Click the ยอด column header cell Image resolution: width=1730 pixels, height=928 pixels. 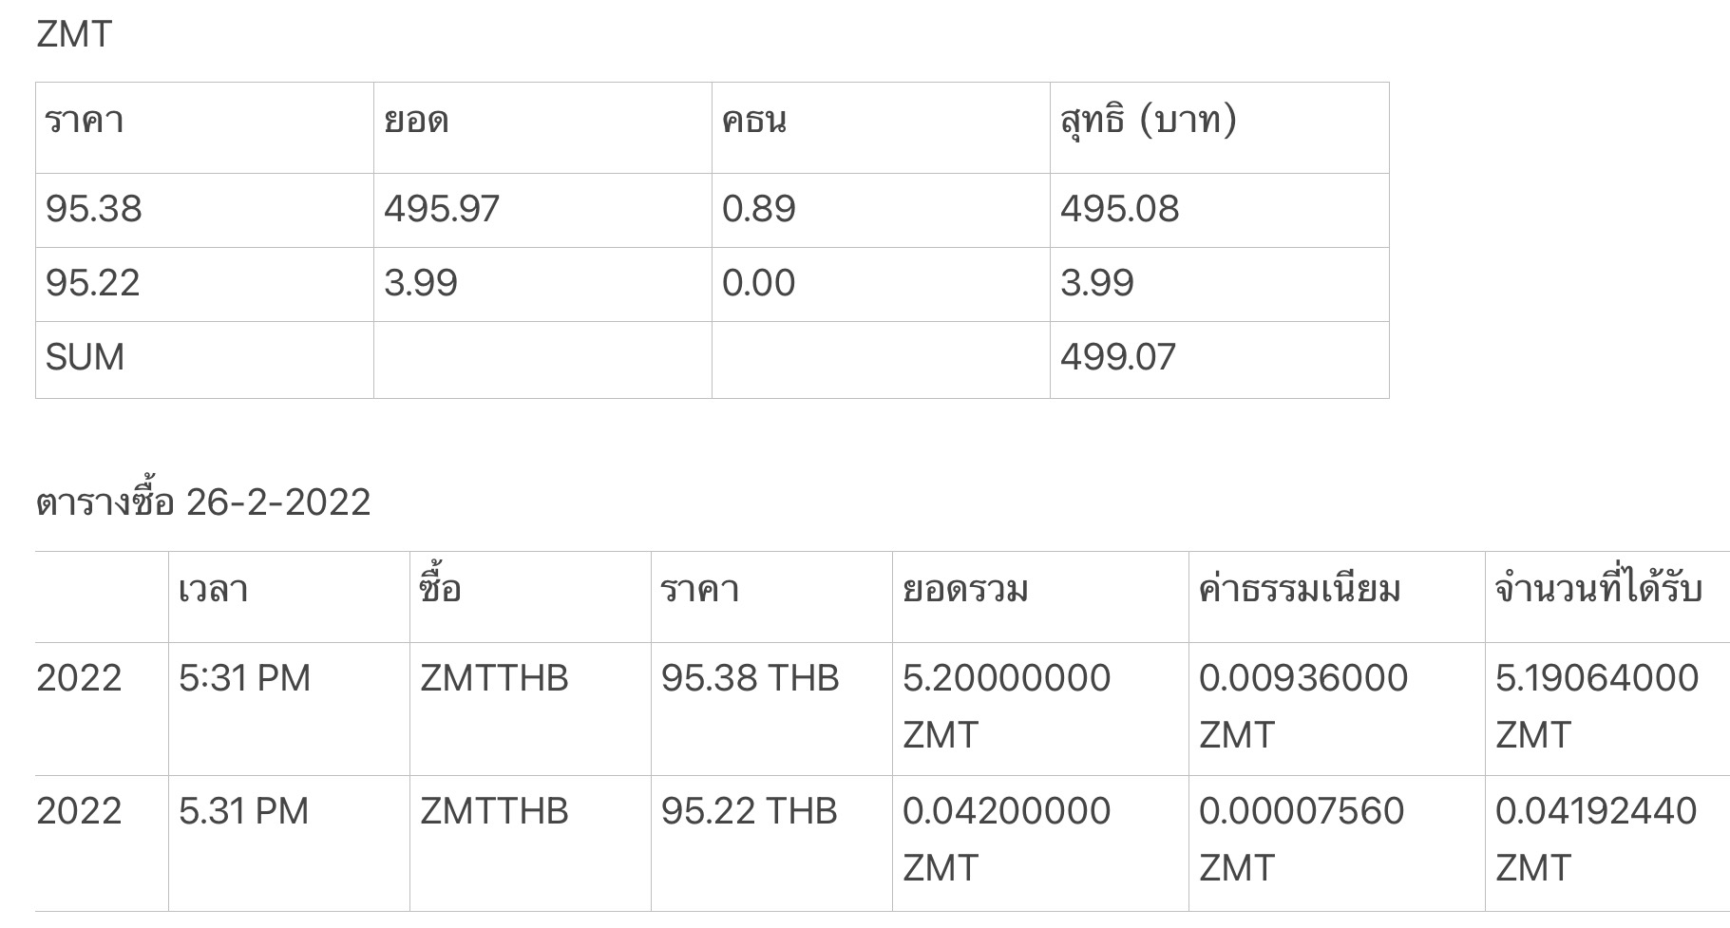point(542,128)
